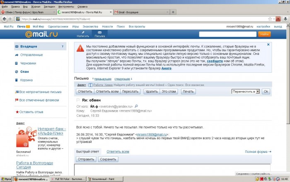The image size is (290, 182).
Task: Open the Закладки menu
Action: click(49, 7)
